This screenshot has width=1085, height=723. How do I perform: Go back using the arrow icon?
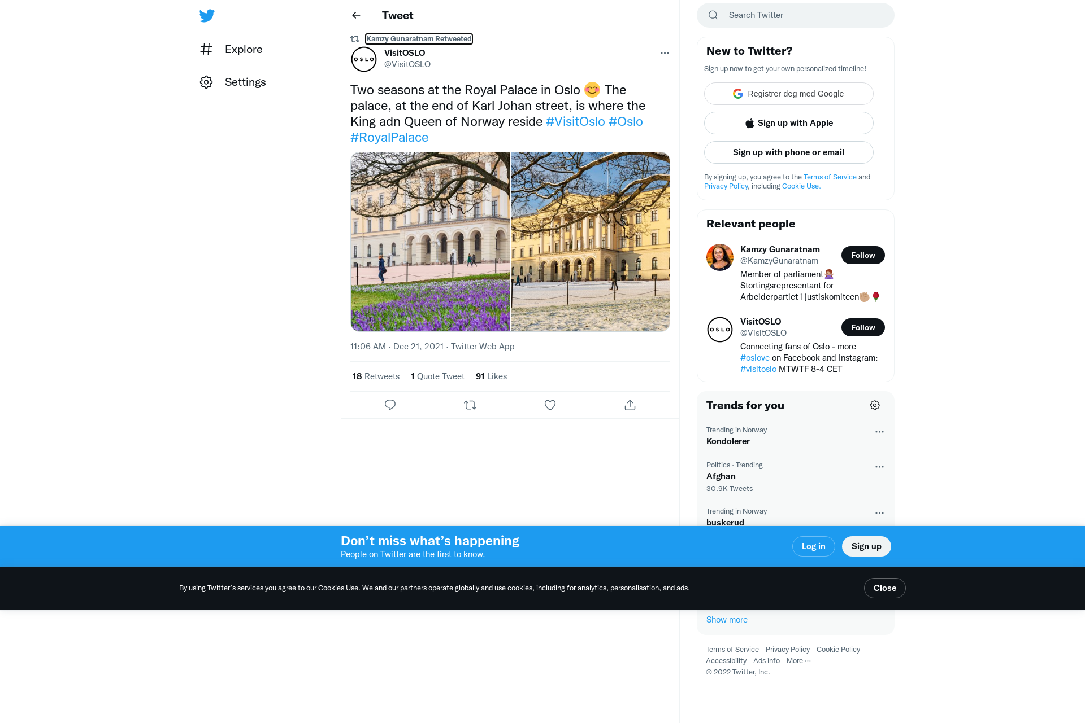(356, 15)
